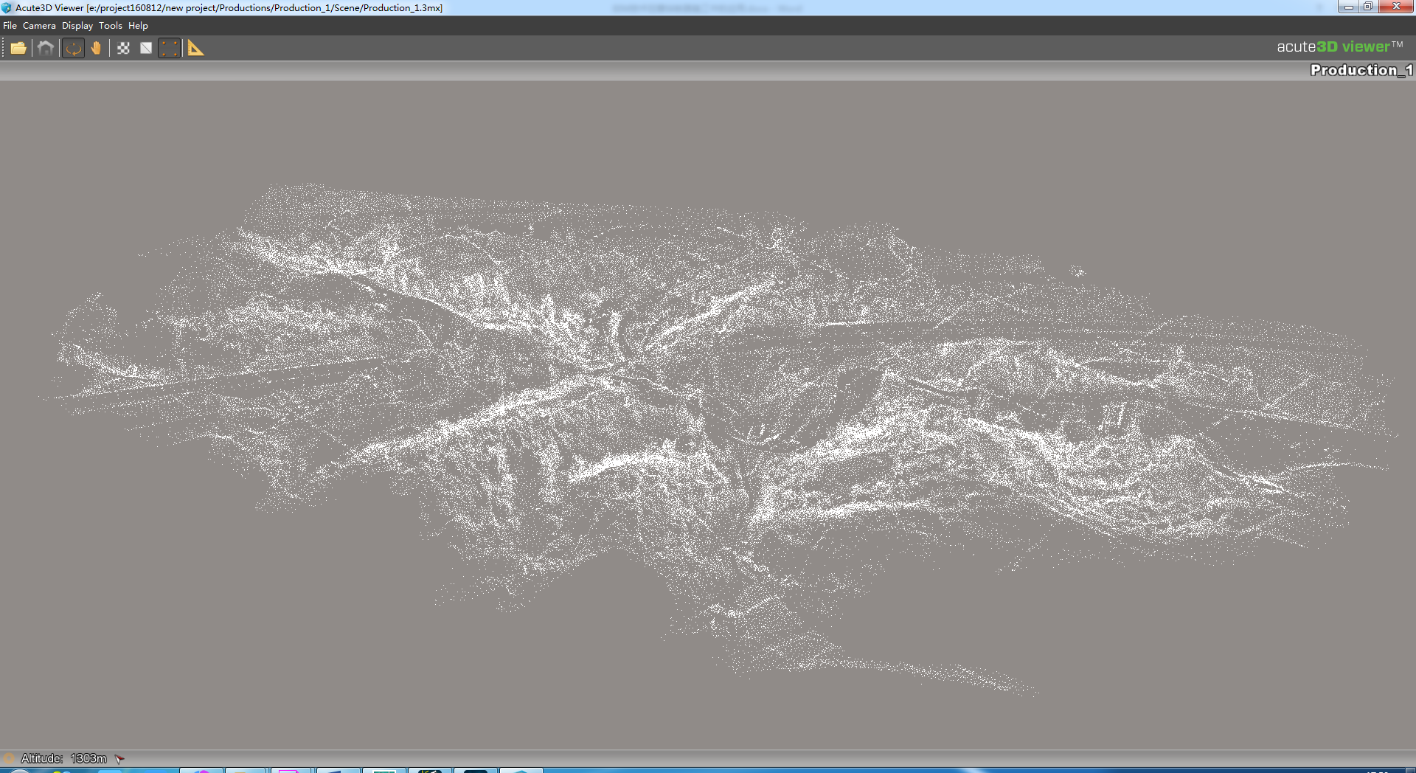Select the Measure triangle ruler tool
1416x773 pixels.
195,48
